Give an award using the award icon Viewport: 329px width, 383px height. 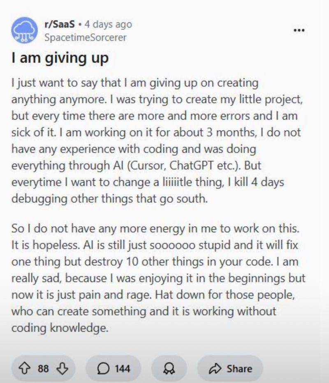169,369
